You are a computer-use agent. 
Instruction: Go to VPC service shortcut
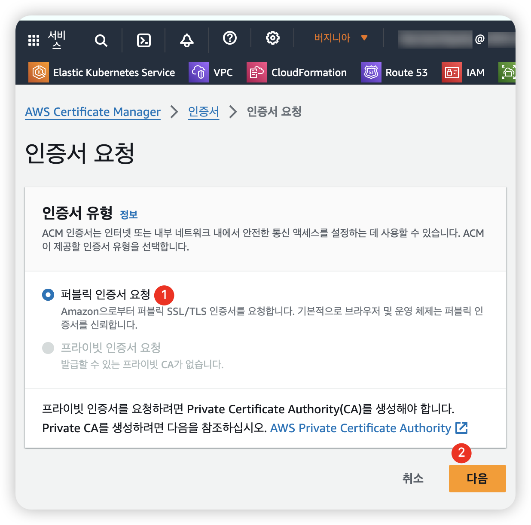click(x=211, y=72)
